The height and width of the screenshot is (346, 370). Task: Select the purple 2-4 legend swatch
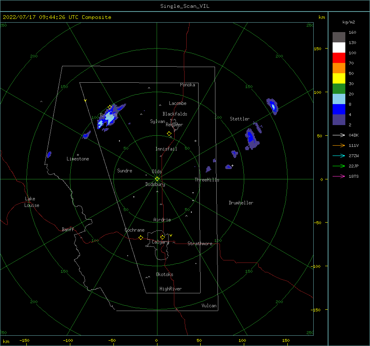tap(339, 120)
